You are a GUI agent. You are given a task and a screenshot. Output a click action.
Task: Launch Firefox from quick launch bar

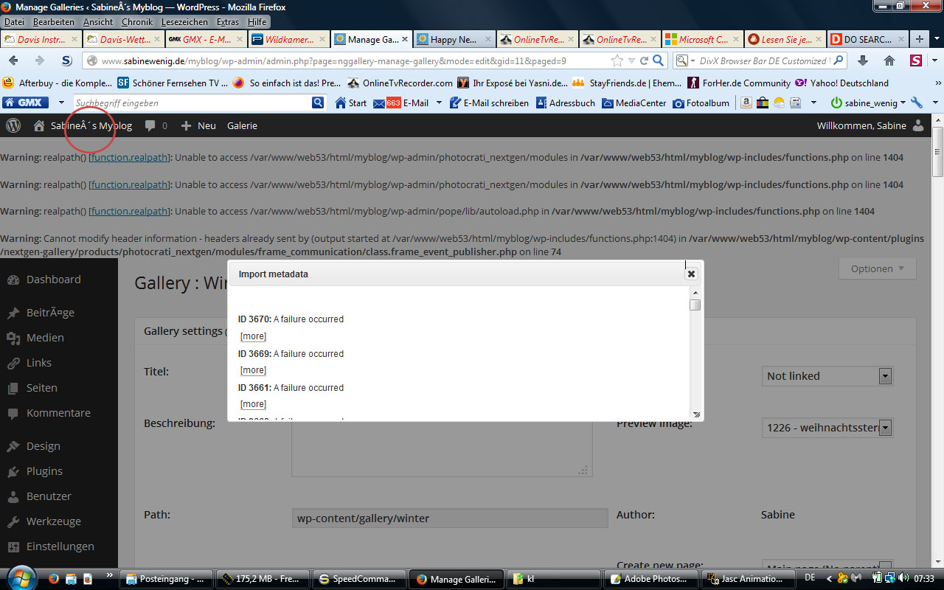pos(53,579)
